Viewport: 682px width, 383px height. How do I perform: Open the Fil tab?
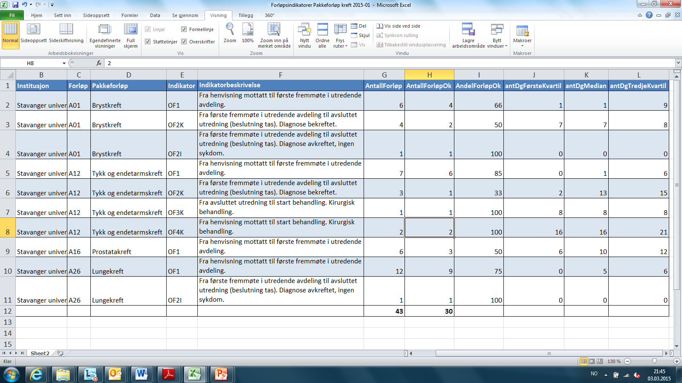(12, 15)
